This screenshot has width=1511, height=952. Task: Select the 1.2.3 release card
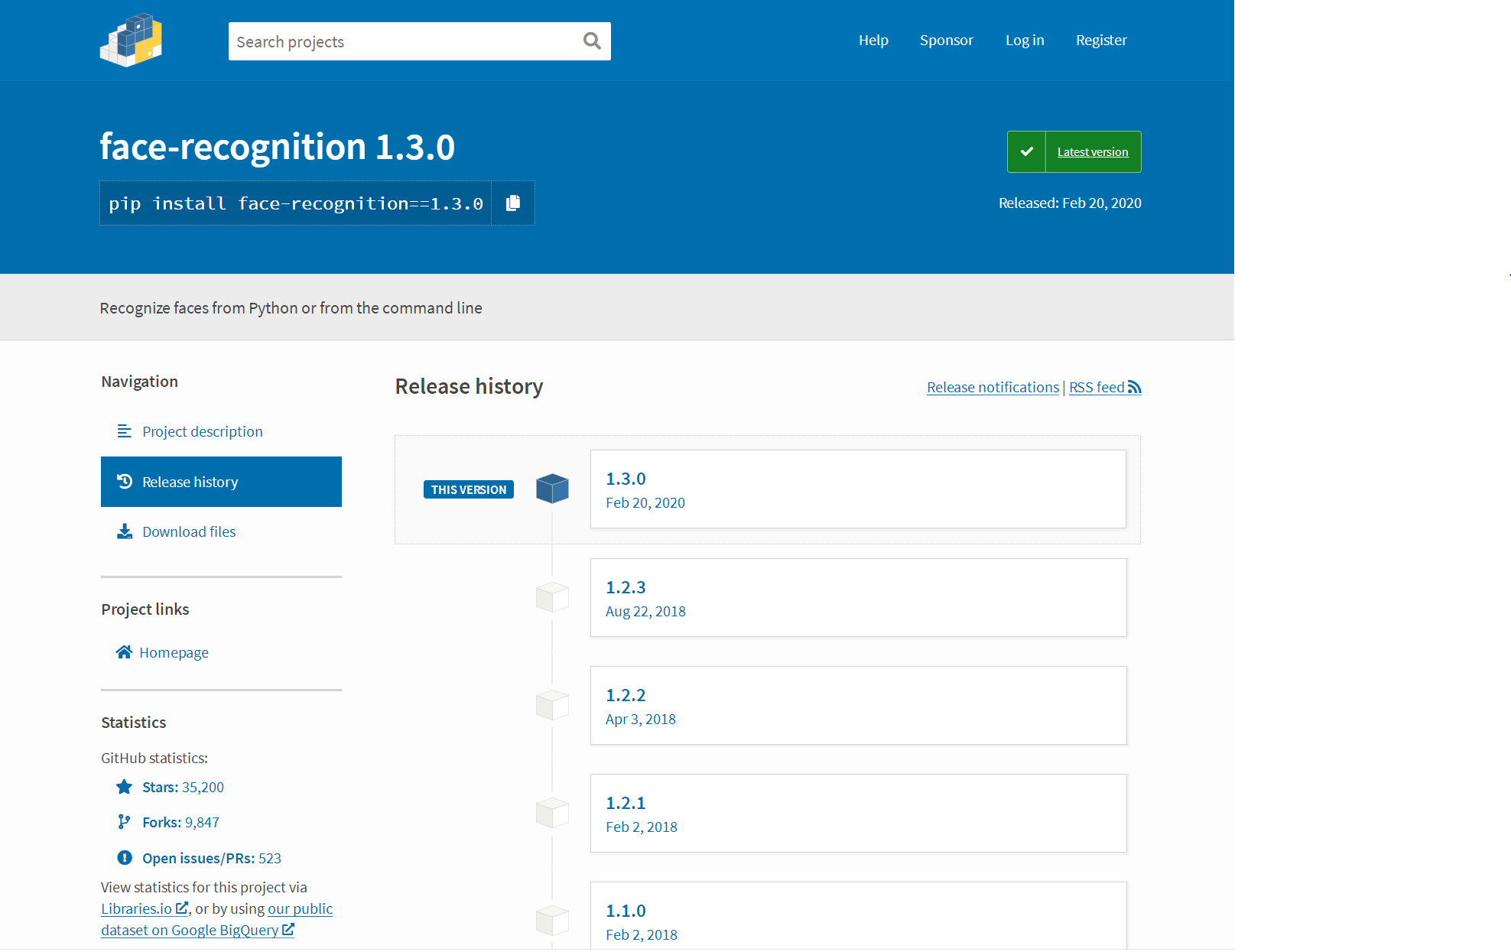tap(858, 597)
